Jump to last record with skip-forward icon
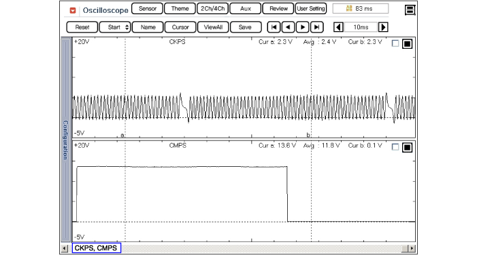Image resolution: width=477 pixels, height=255 pixels. click(316, 27)
